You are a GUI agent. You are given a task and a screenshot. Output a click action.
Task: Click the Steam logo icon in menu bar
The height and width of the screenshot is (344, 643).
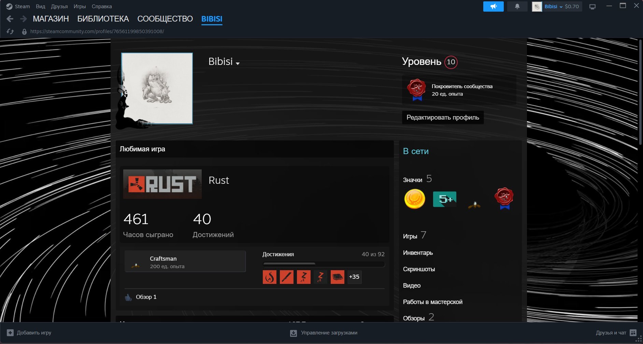[9, 6]
